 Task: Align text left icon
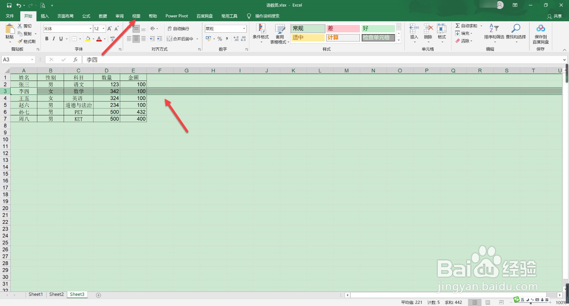(x=129, y=39)
